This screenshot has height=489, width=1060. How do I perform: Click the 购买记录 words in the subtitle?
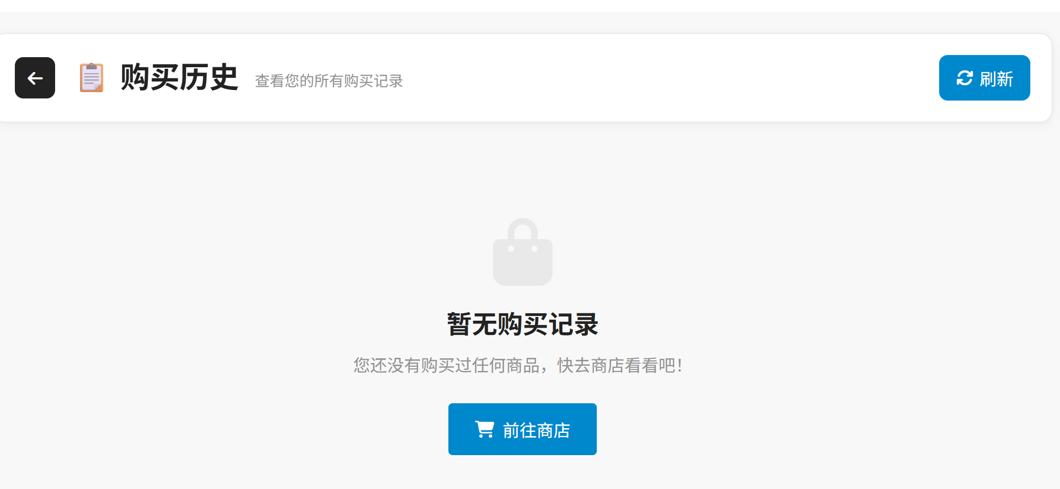coord(374,81)
